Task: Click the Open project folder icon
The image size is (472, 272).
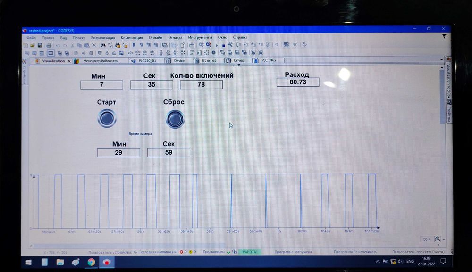Action: tap(32, 45)
